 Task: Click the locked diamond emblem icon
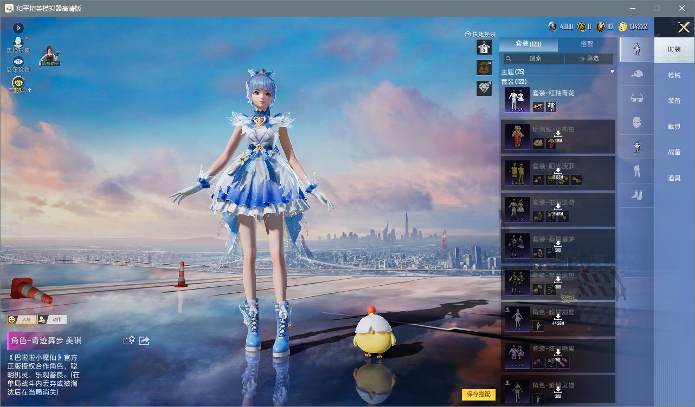coord(484,88)
